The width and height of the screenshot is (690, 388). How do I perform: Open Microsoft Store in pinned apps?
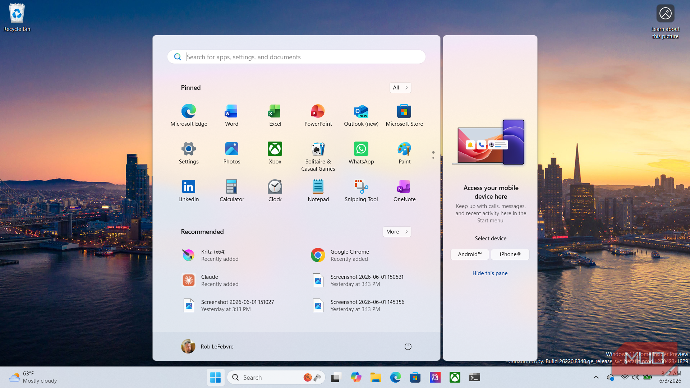click(404, 115)
